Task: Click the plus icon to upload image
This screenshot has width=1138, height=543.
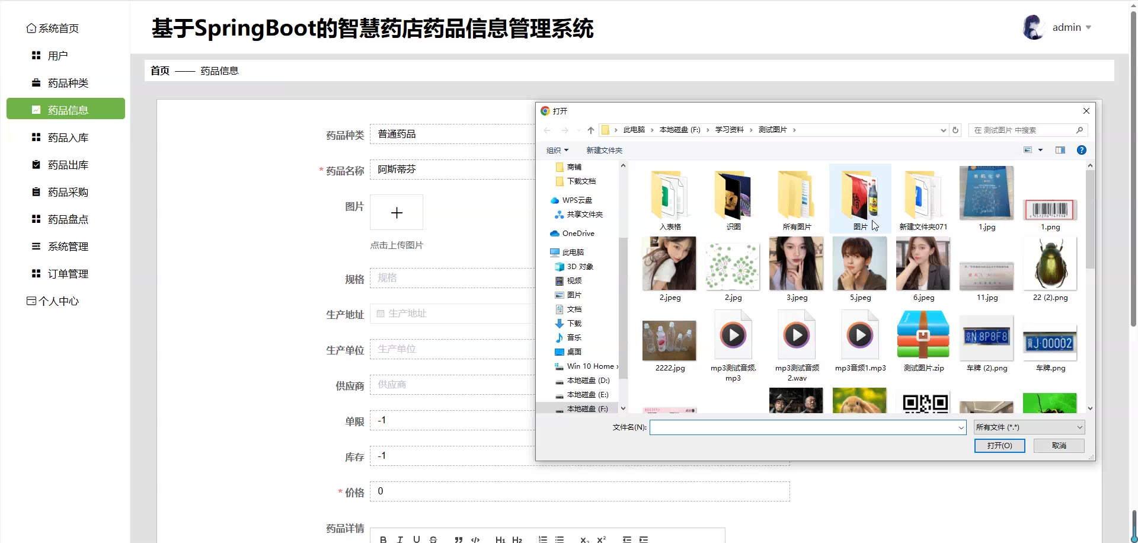Action: [x=397, y=213]
